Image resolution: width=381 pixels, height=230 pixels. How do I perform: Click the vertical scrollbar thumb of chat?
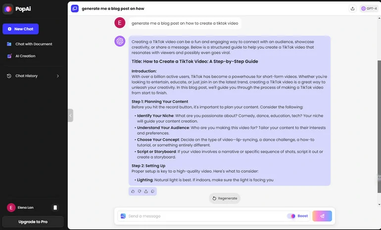click(379, 126)
